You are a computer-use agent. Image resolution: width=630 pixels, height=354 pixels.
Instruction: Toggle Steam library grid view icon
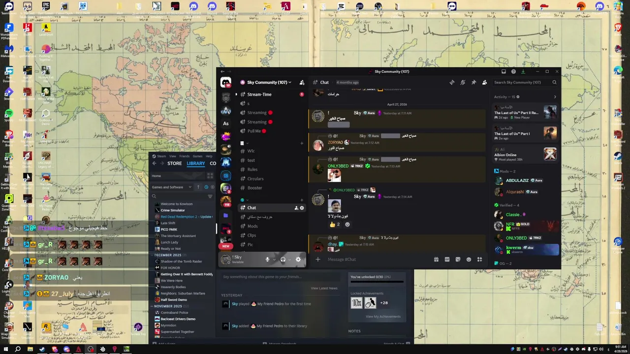tap(210, 176)
